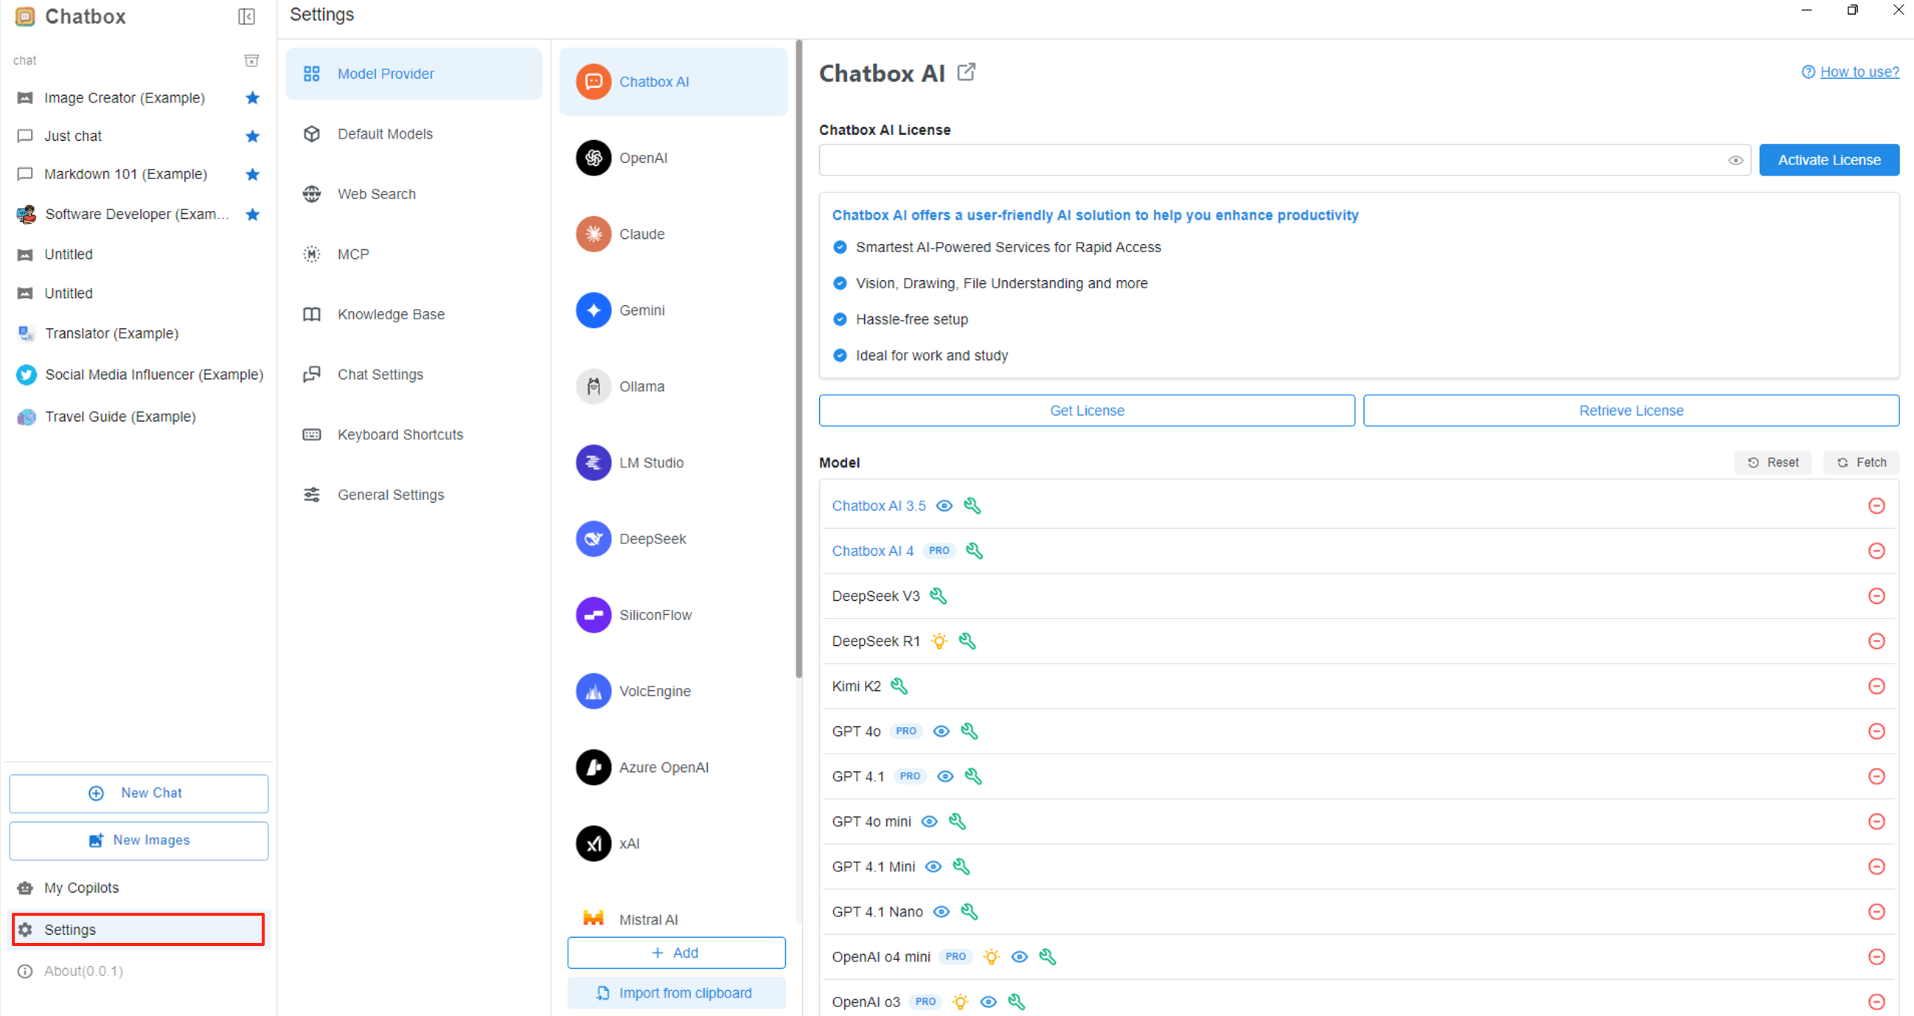Select the Default Models settings tab
Screen dimensions: 1914x1016
tap(414, 133)
